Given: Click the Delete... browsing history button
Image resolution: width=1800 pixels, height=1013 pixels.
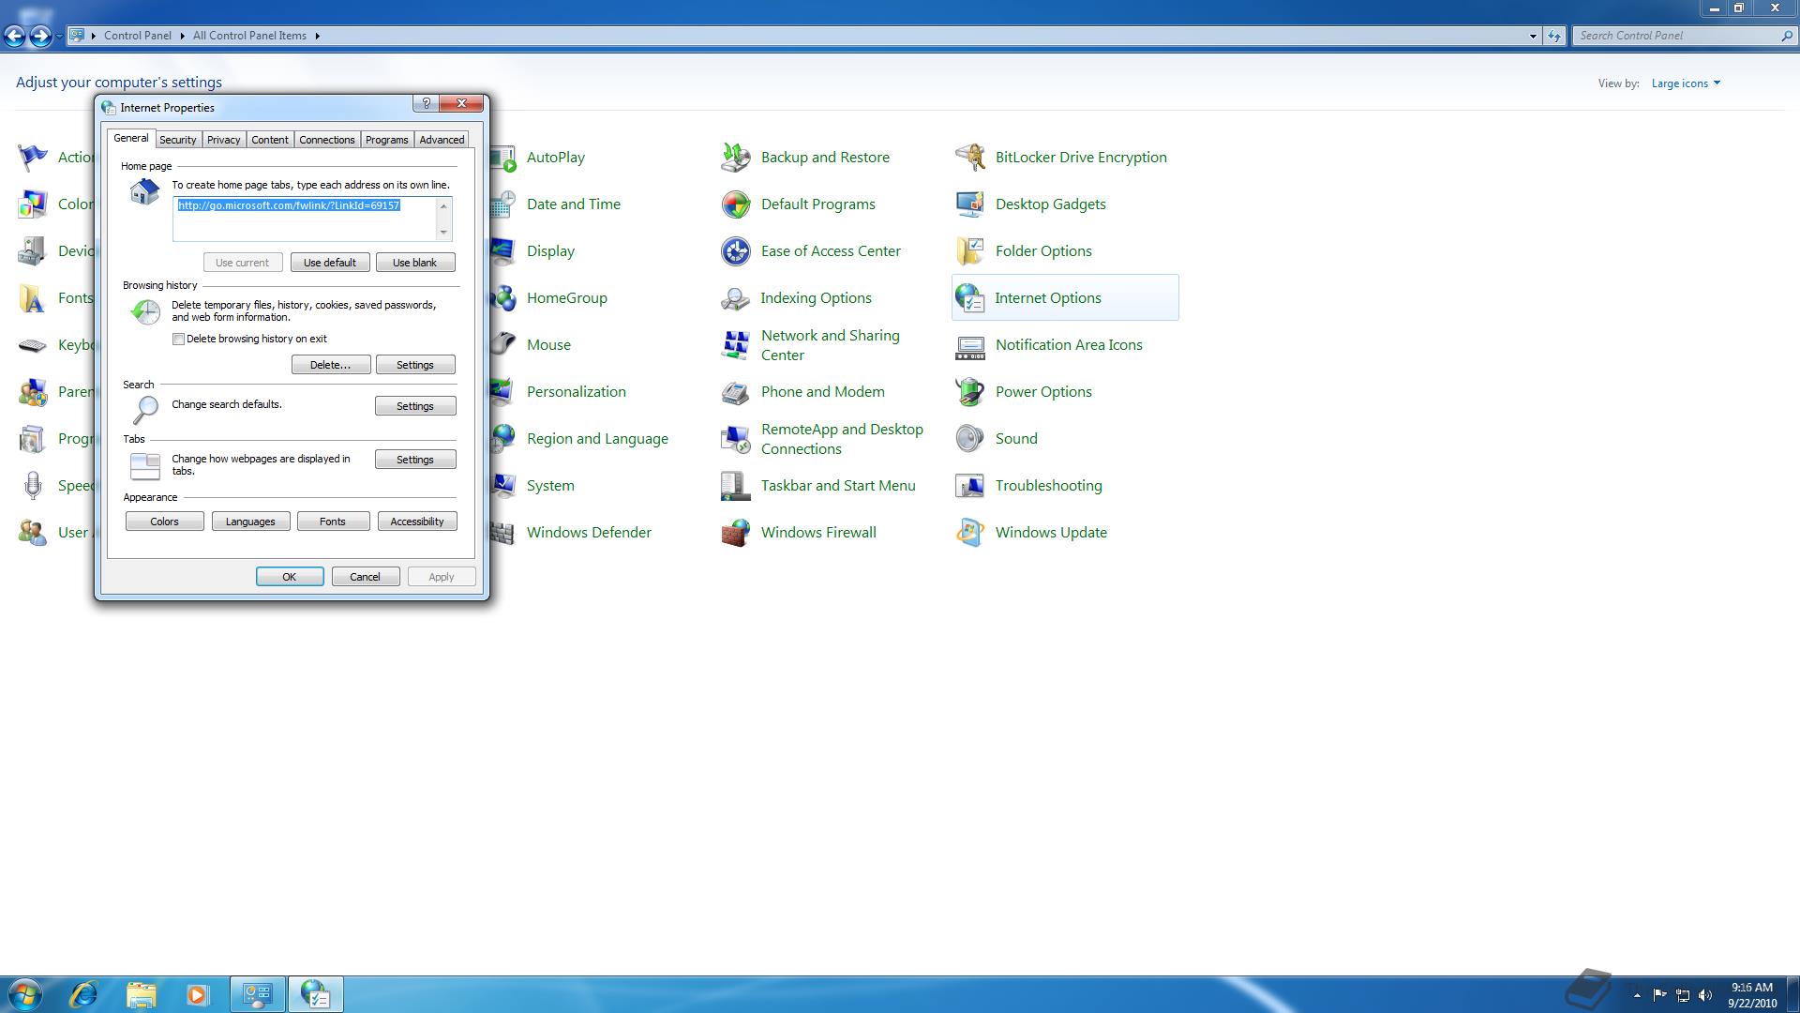Looking at the screenshot, I should 331,365.
